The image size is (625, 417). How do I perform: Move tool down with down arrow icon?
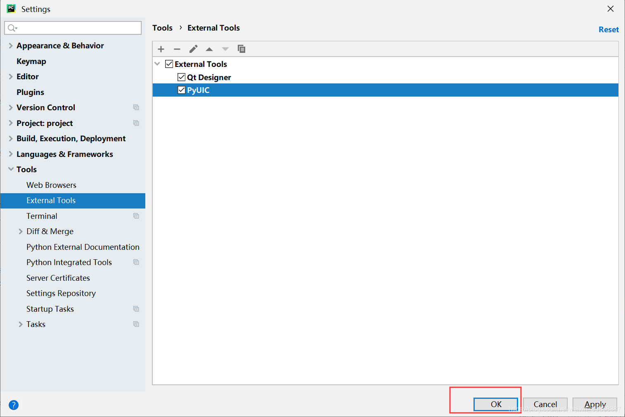pos(225,49)
